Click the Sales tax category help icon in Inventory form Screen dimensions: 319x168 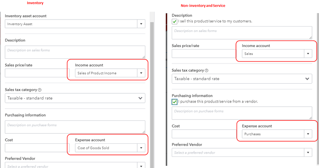40,90
